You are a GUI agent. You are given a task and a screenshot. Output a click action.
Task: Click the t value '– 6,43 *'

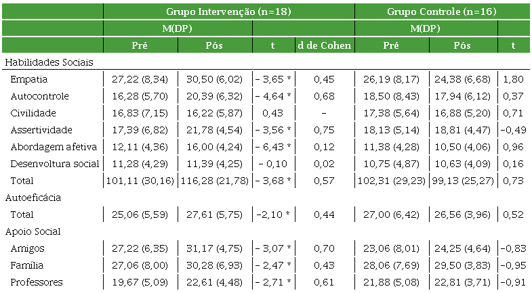tap(272, 147)
